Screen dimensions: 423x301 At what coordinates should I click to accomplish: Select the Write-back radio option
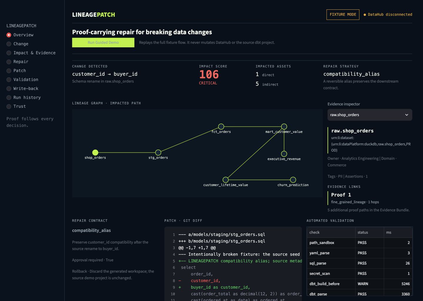click(22, 88)
